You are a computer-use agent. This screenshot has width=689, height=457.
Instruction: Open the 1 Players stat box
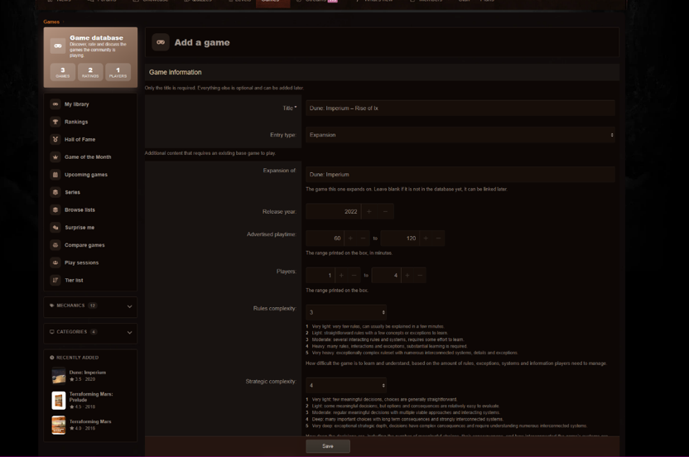coord(118,72)
